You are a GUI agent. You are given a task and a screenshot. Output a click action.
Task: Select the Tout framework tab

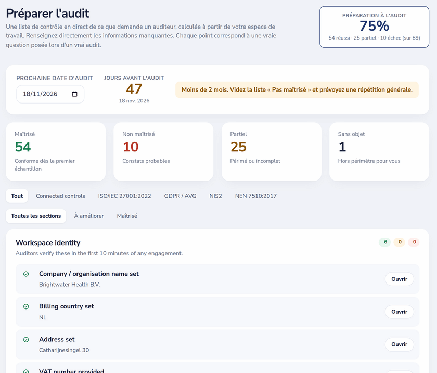17,196
